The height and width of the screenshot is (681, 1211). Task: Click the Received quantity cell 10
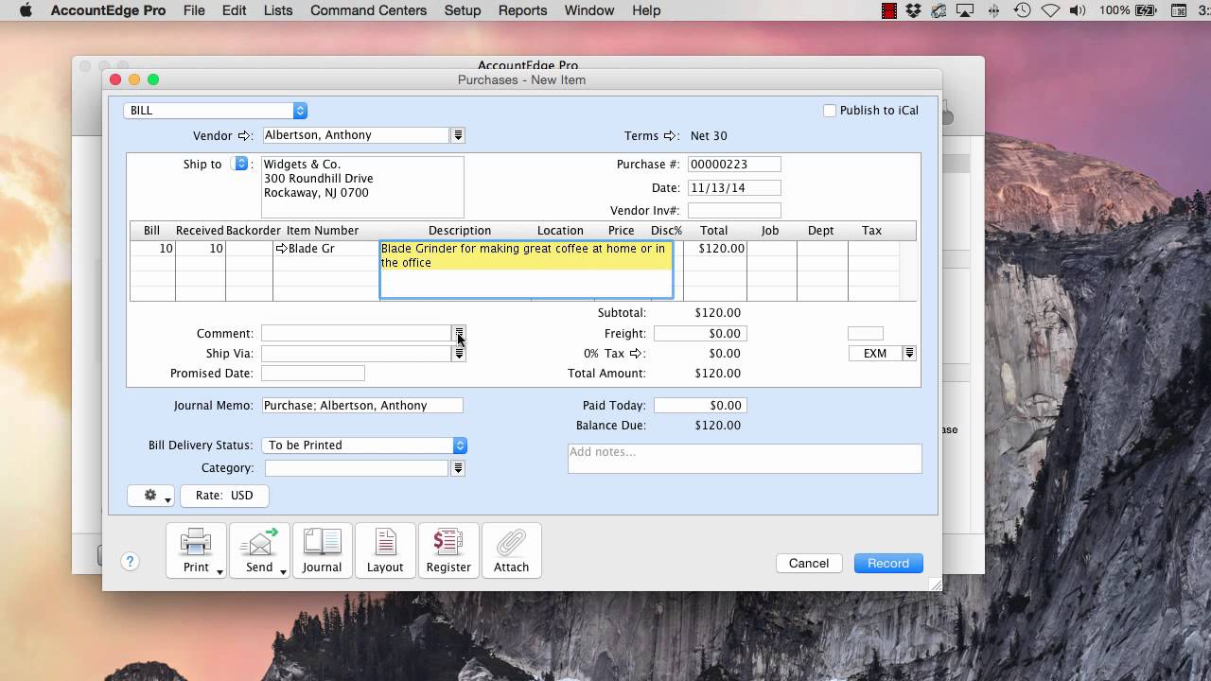tap(201, 249)
